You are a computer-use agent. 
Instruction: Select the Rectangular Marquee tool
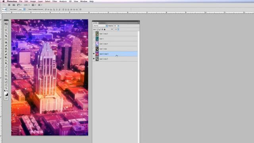tap(6, 27)
